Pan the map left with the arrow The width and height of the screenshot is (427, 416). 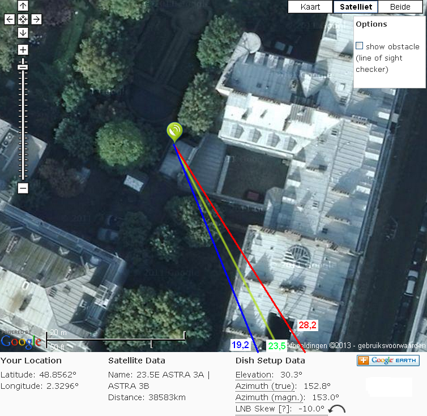[10, 19]
